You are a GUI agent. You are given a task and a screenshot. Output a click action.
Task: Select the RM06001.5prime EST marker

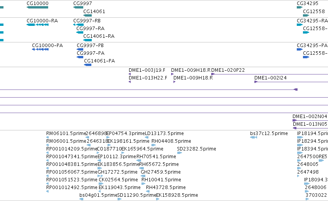pos(47,145)
